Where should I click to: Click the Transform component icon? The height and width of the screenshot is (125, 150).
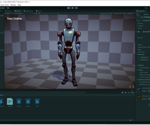pos(139,20)
